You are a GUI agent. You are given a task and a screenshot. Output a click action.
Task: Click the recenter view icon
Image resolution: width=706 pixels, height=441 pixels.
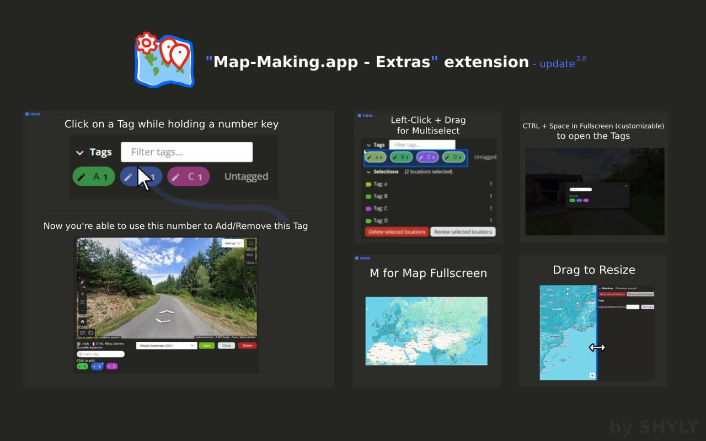(x=82, y=302)
